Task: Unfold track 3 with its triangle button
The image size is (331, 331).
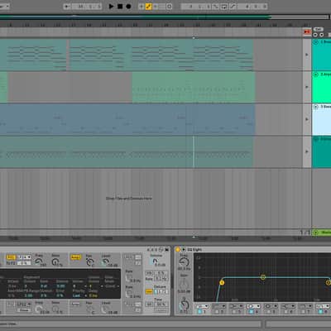Action: [316, 107]
